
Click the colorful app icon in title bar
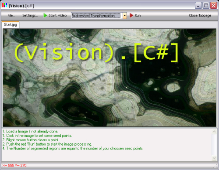[x=4, y=5]
